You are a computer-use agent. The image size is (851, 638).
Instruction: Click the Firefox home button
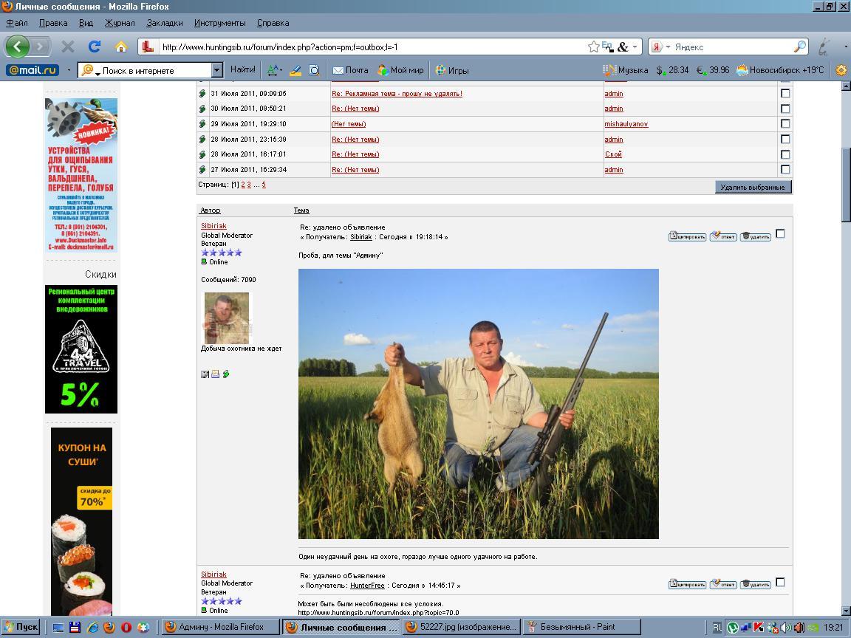pos(120,47)
